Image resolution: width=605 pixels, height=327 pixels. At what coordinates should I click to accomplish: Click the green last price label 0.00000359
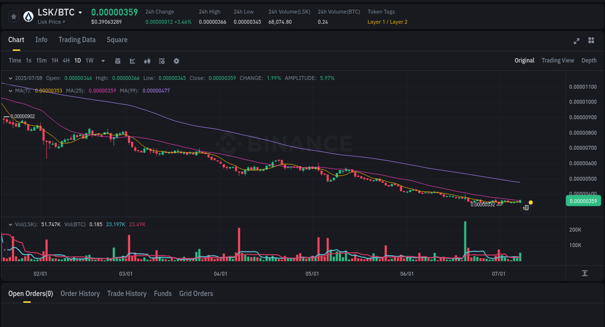pos(583,201)
